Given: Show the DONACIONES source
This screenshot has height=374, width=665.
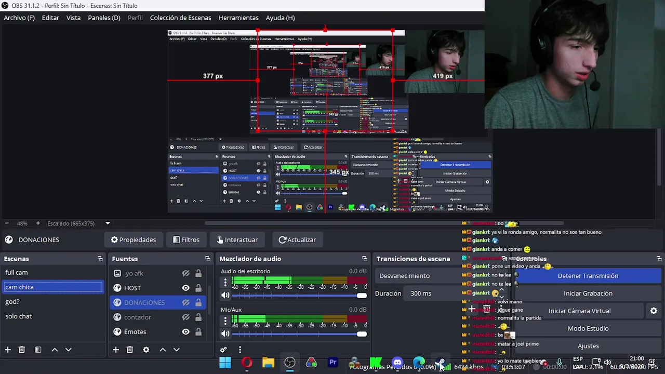Looking at the screenshot, I should click(185, 302).
